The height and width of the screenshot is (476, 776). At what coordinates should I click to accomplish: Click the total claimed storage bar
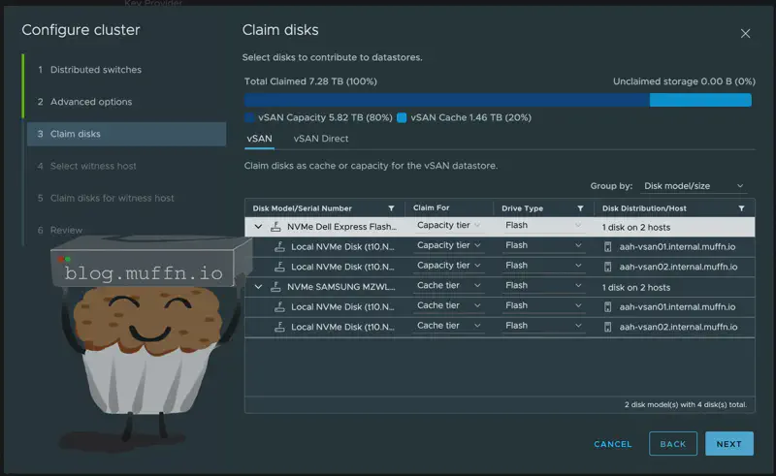click(446, 100)
